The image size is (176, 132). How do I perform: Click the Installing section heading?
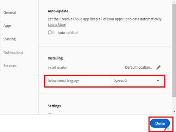55,58
